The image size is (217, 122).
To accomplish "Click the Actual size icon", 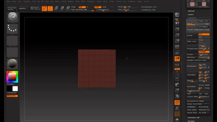I will (177, 35).
